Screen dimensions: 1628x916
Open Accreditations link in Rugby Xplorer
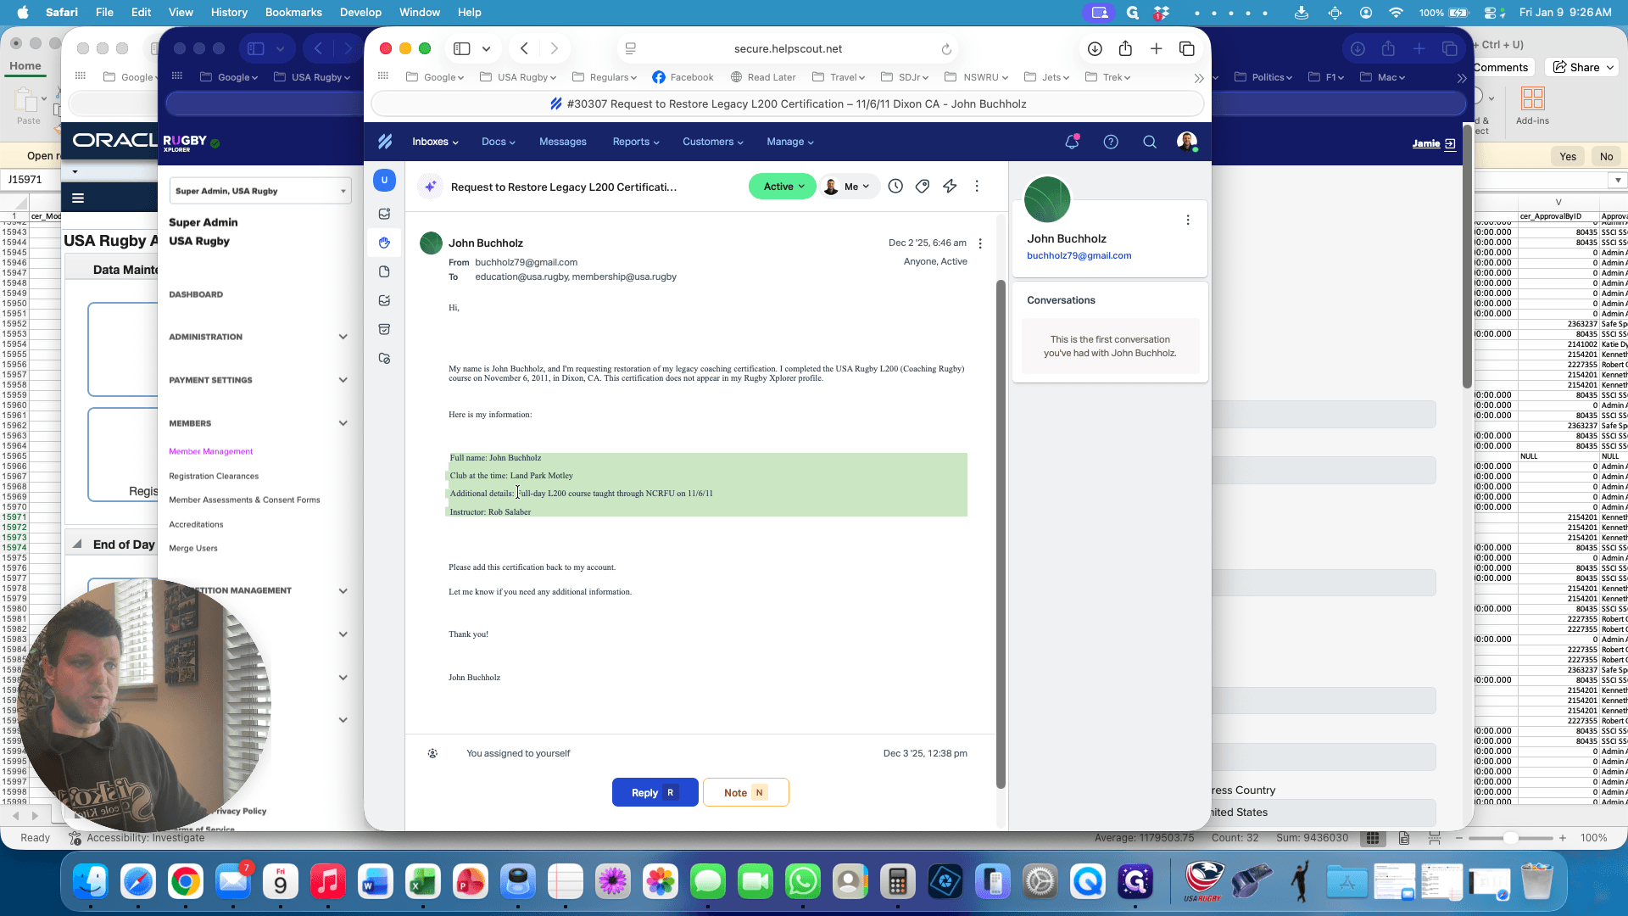(x=196, y=524)
